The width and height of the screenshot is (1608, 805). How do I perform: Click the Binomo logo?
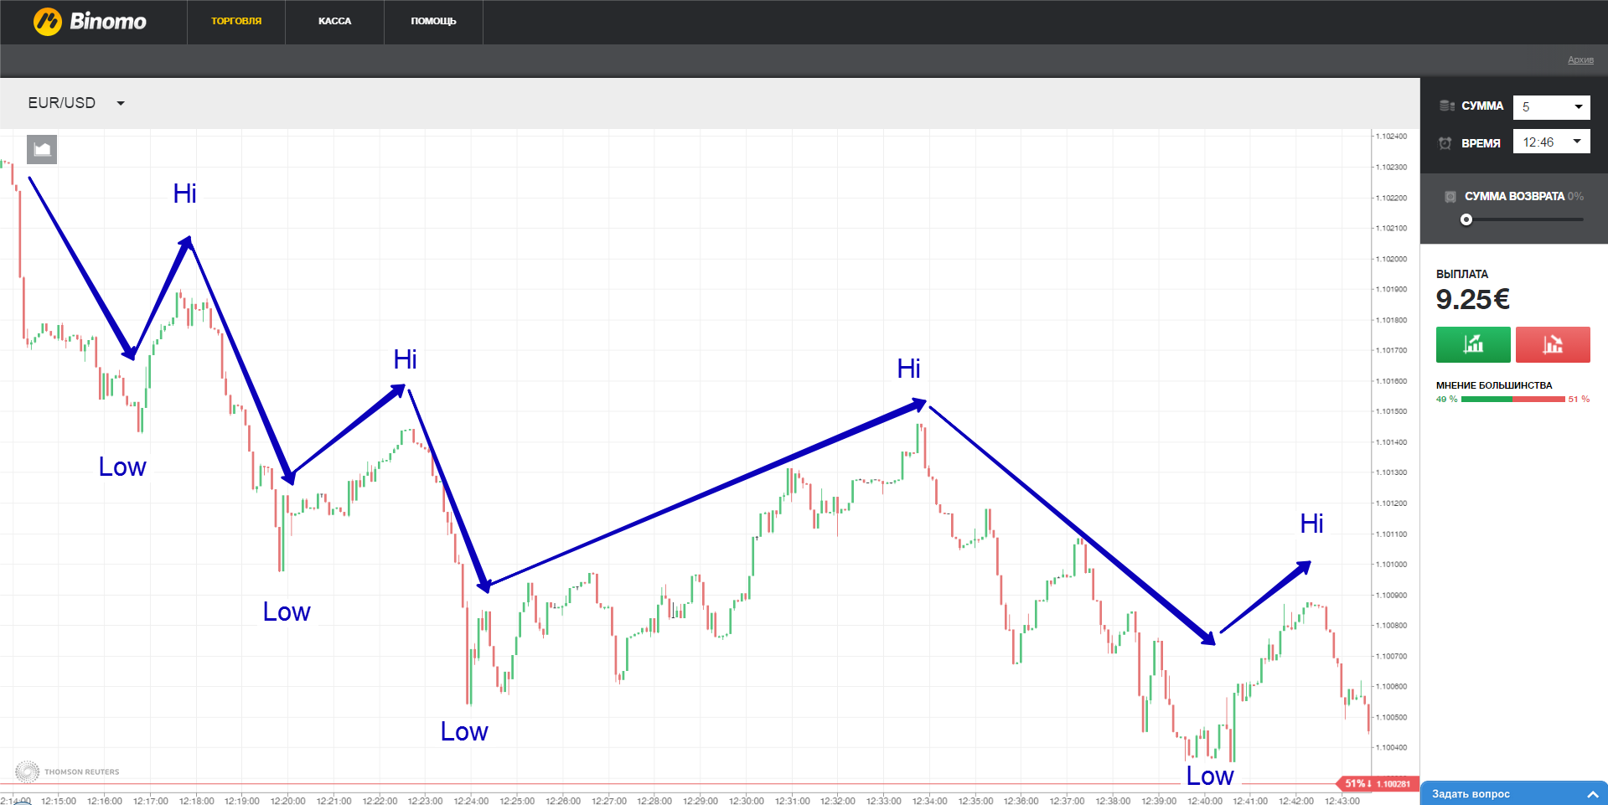[90, 22]
